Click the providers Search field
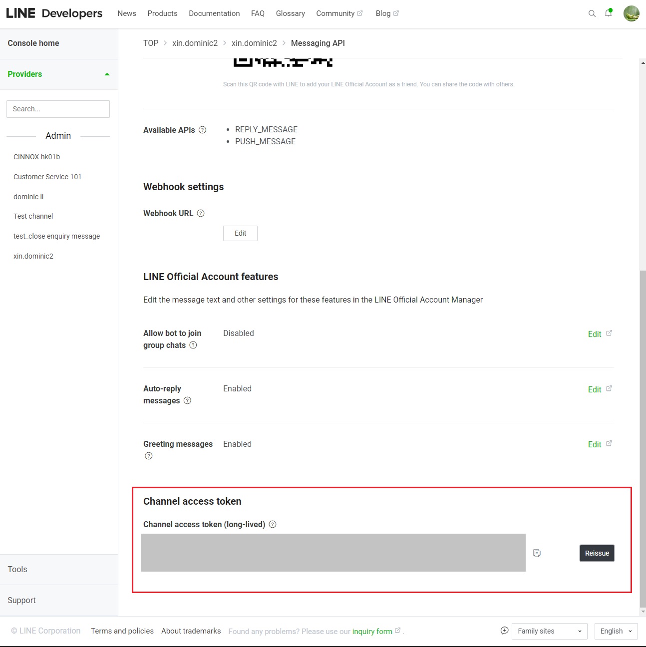The width and height of the screenshot is (646, 647). coord(58,109)
